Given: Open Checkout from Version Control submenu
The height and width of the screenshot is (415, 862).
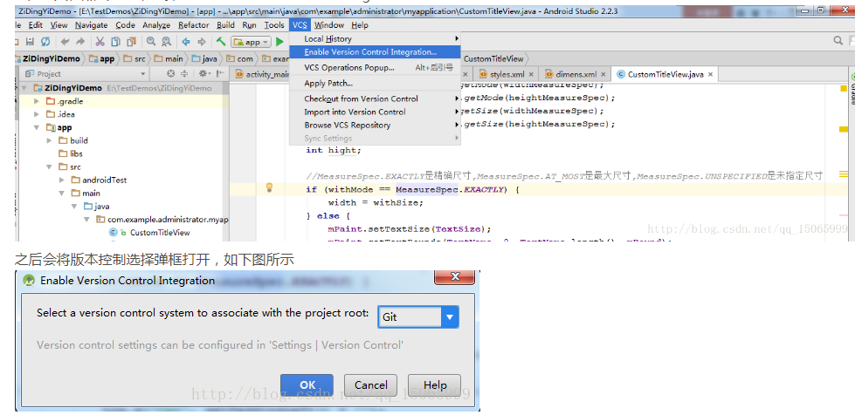Looking at the screenshot, I should [375, 99].
